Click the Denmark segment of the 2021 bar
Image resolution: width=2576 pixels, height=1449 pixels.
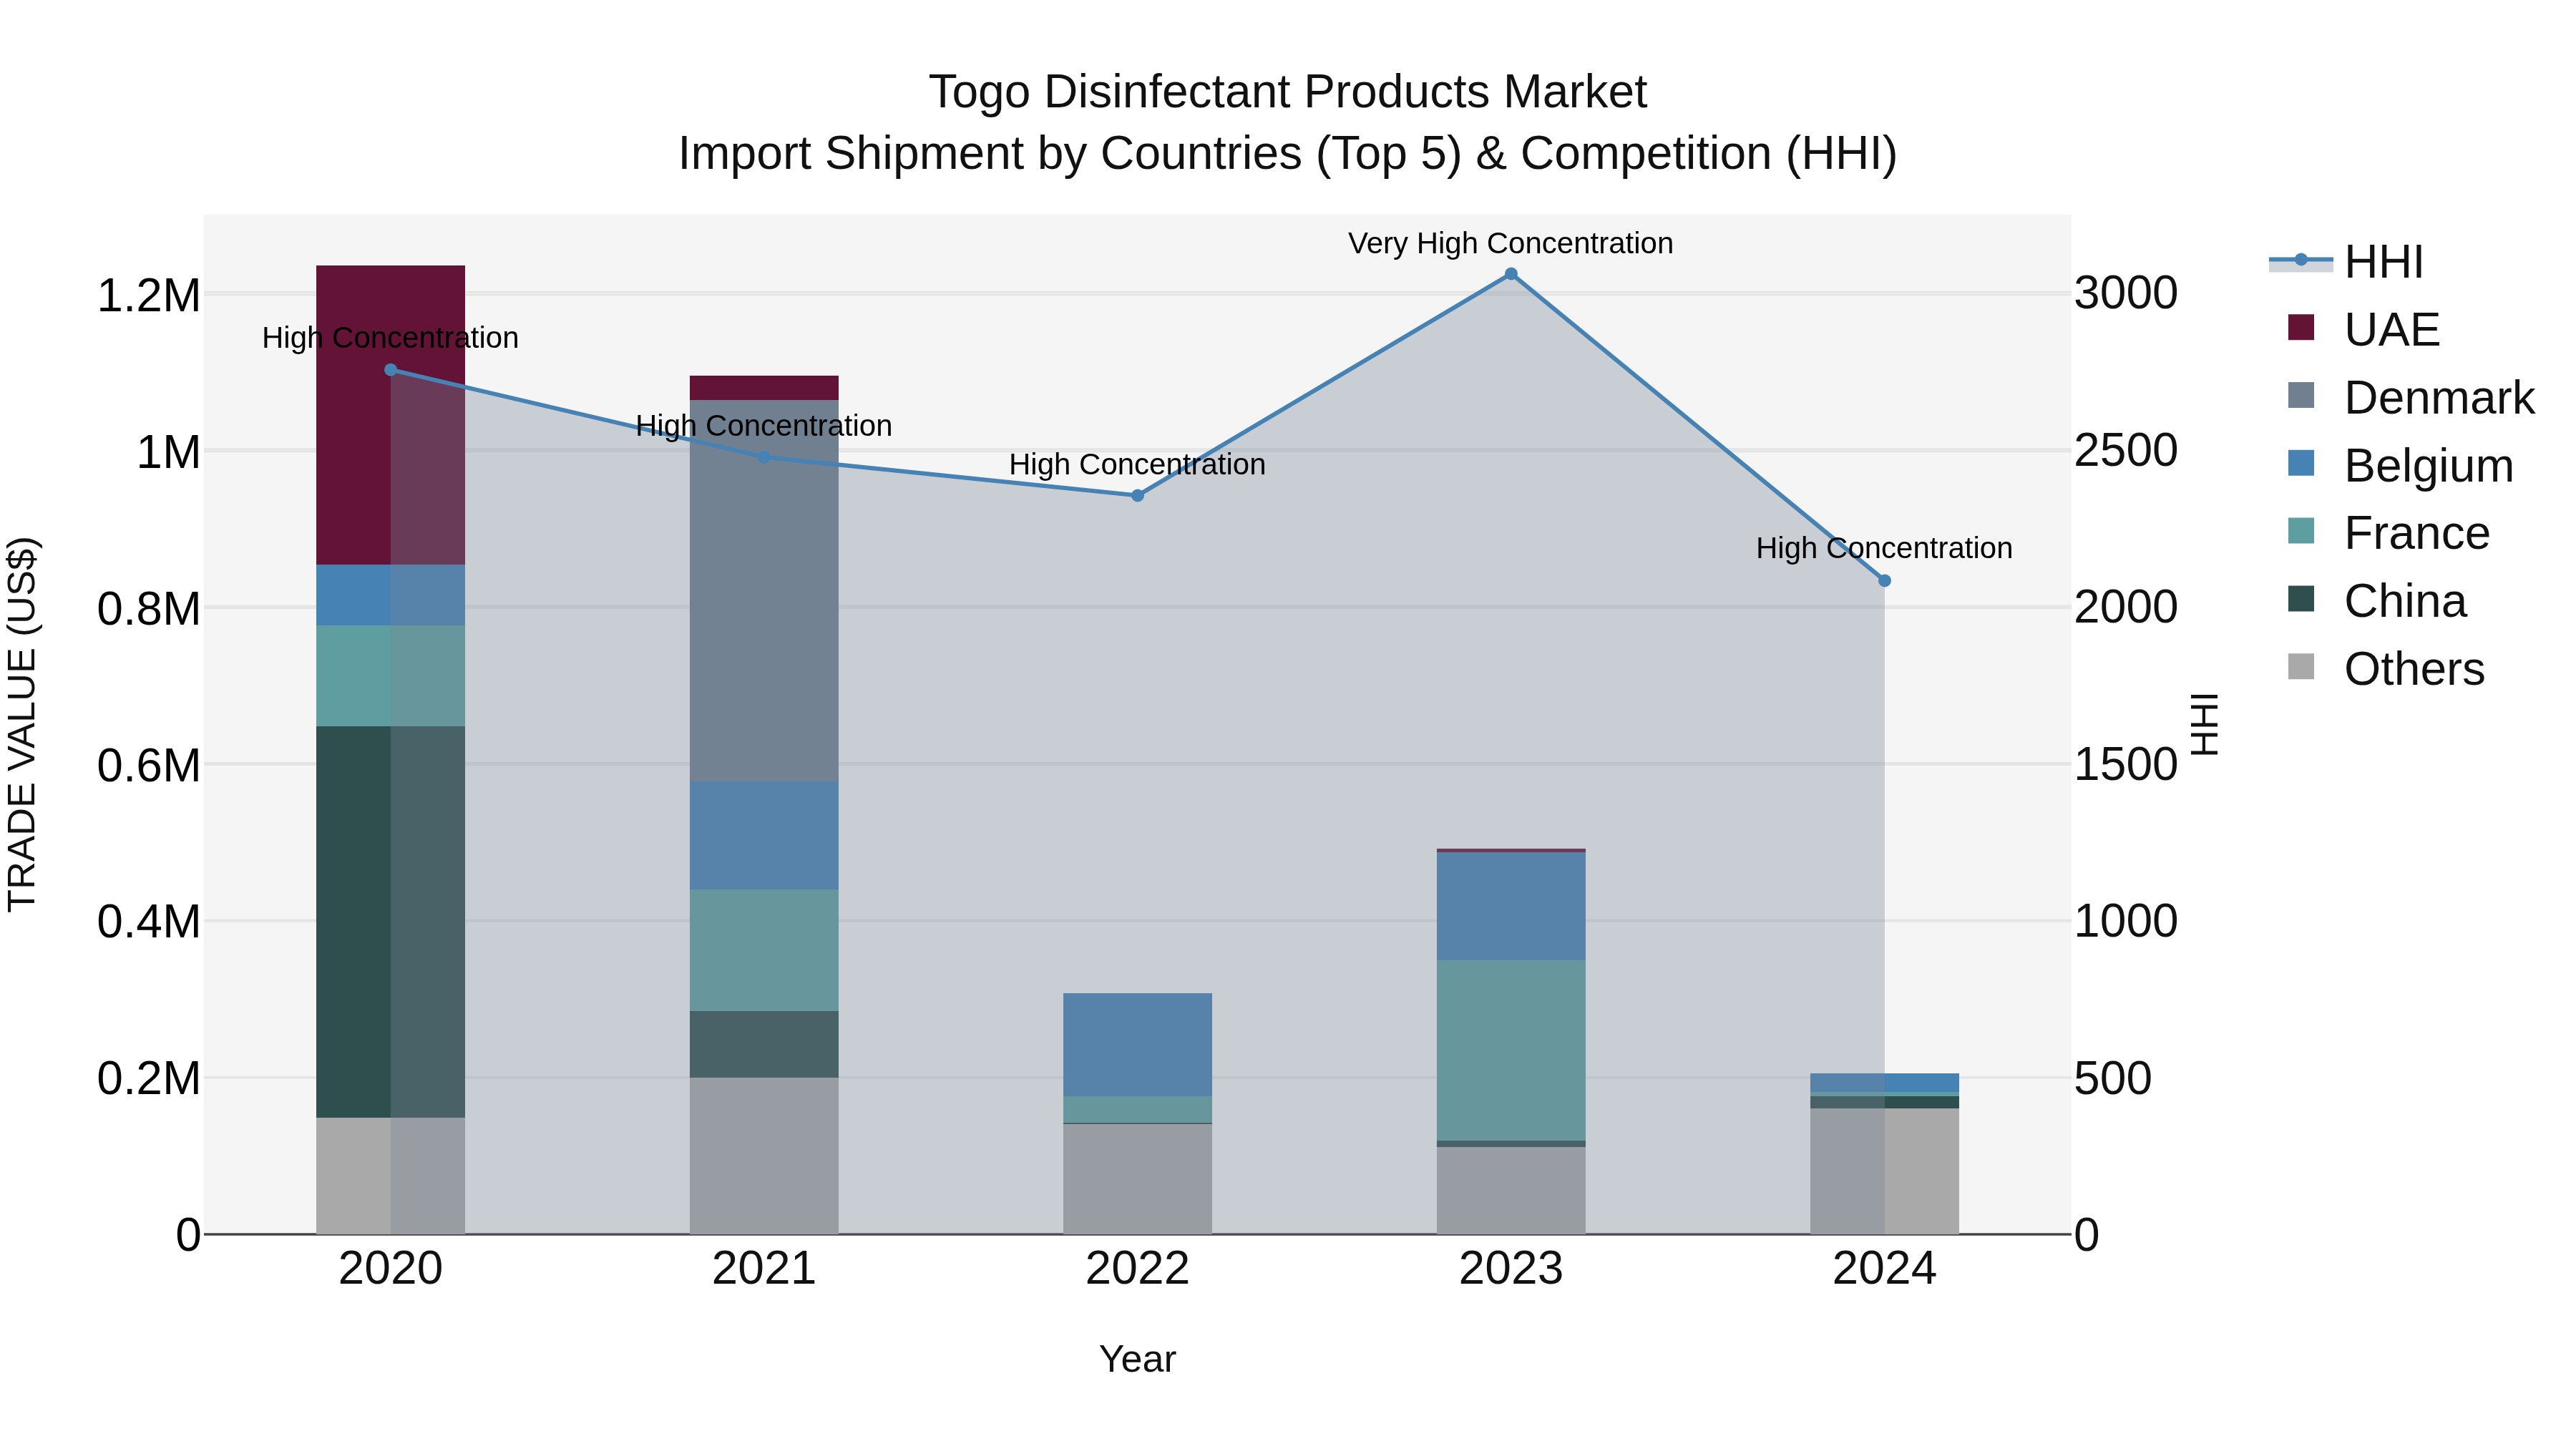[x=764, y=591]
